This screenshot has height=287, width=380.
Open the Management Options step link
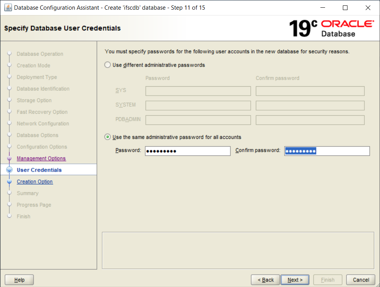41,159
